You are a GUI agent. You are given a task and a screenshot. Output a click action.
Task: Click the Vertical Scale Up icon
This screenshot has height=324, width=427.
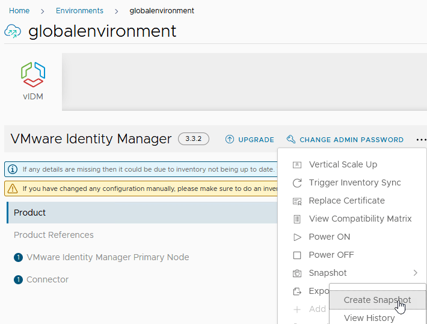coord(296,164)
